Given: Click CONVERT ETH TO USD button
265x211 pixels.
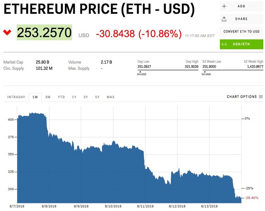Looking at the screenshot, I should (x=242, y=31).
